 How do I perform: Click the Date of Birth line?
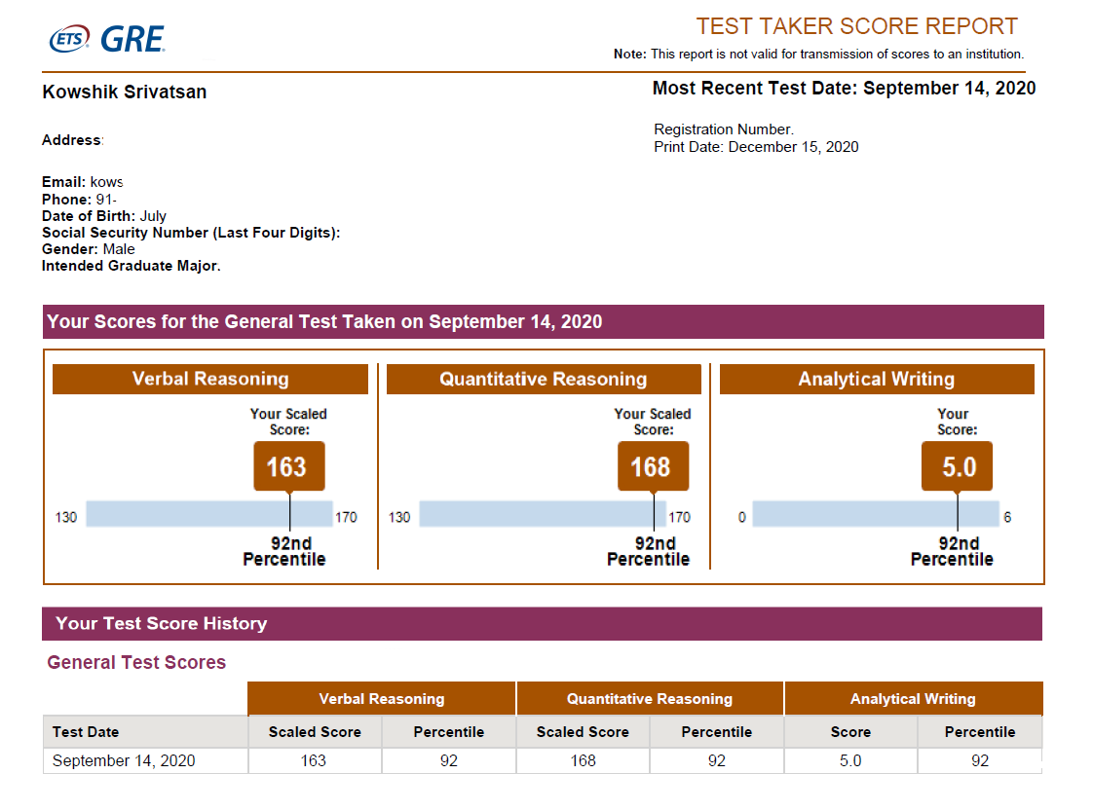[x=104, y=216]
